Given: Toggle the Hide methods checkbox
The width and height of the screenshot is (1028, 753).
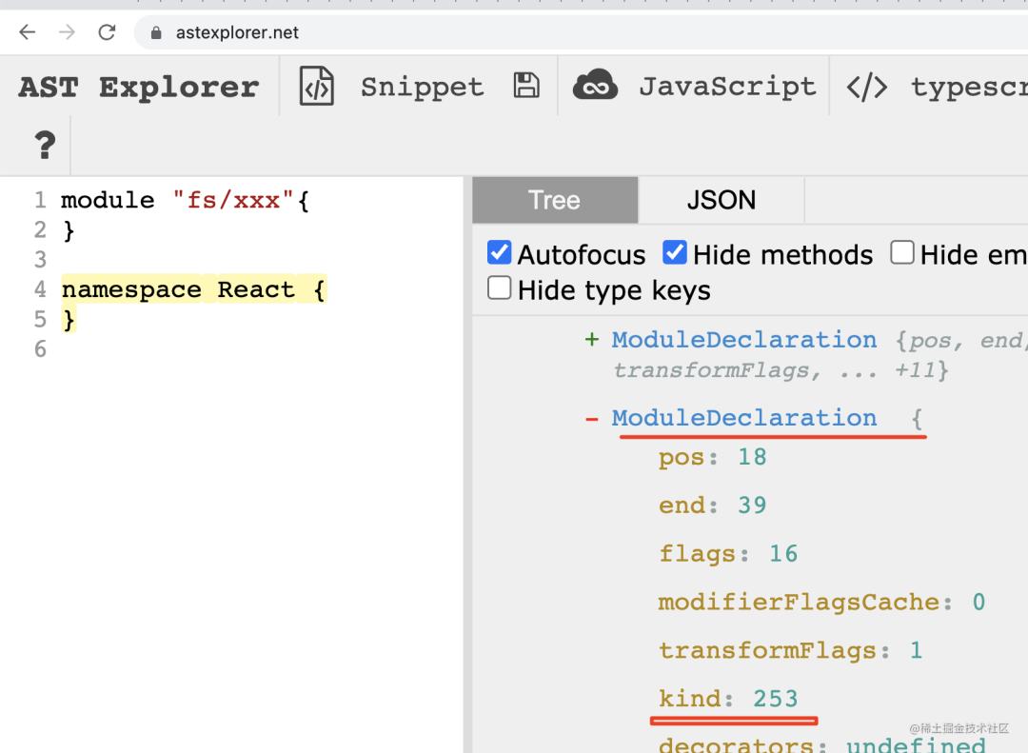Looking at the screenshot, I should click(x=675, y=252).
